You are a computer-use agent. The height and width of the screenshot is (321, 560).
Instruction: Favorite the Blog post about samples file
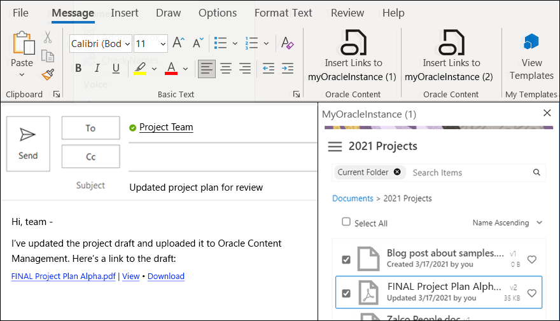(x=532, y=259)
